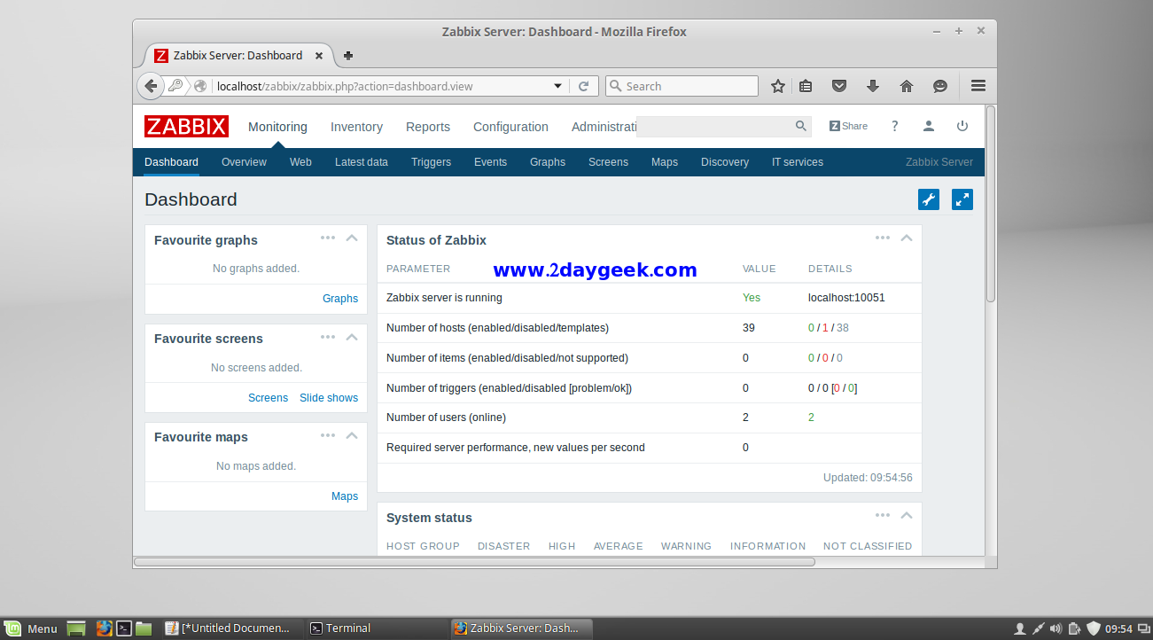Image resolution: width=1153 pixels, height=640 pixels.
Task: Go to the Discovery submenu
Action: [725, 162]
